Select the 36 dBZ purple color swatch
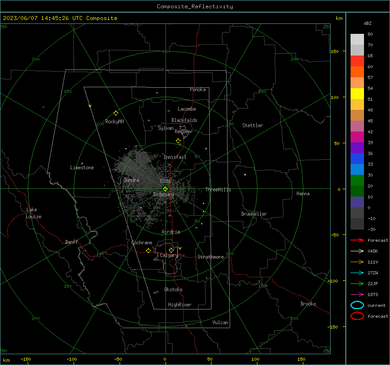This screenshot has height=365, width=390. click(x=357, y=148)
